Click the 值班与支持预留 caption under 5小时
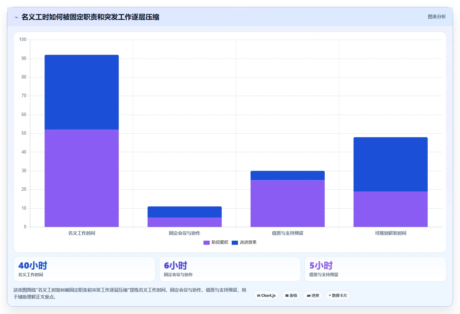This screenshot has height=314, width=460. pos(324,275)
